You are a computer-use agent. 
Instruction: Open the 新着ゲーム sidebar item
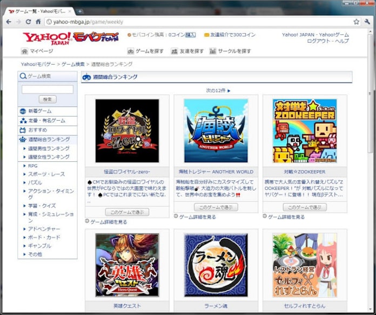pos(41,111)
